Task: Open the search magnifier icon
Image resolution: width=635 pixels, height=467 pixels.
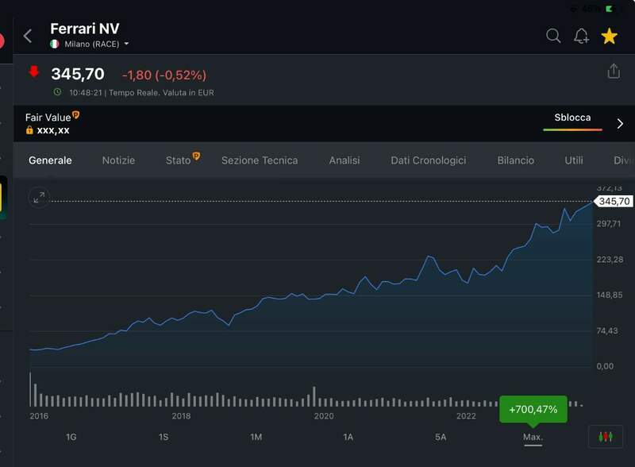Action: pyautogui.click(x=553, y=36)
